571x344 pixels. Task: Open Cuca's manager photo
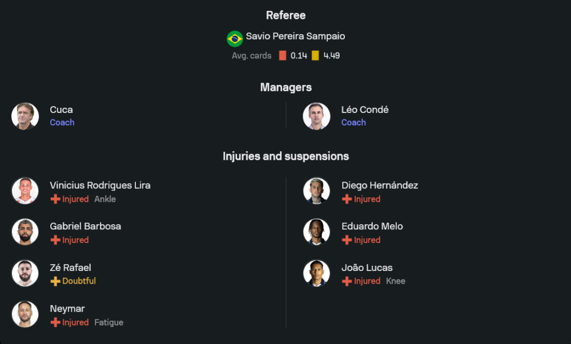(25, 116)
